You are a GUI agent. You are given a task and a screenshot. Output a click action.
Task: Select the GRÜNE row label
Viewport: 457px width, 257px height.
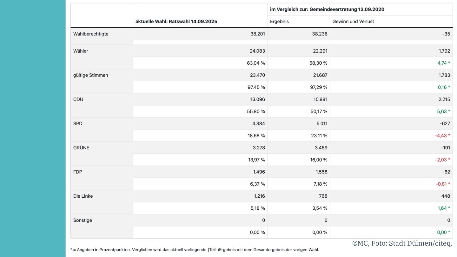81,148
